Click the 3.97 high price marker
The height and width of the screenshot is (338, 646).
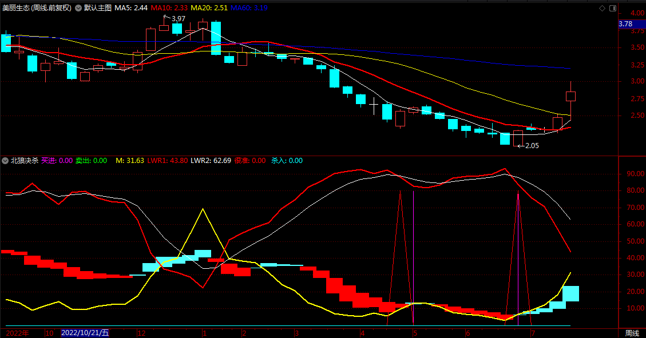click(x=179, y=19)
